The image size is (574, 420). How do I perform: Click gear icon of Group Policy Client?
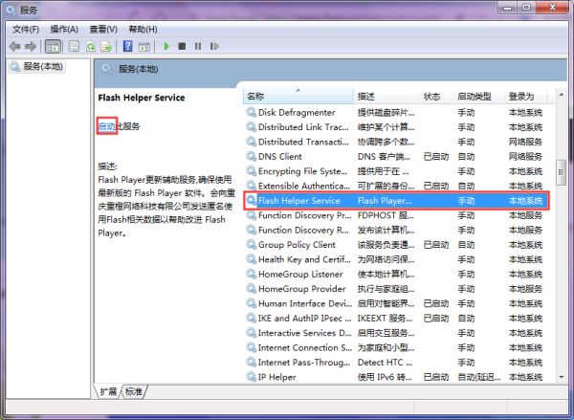pyautogui.click(x=251, y=245)
